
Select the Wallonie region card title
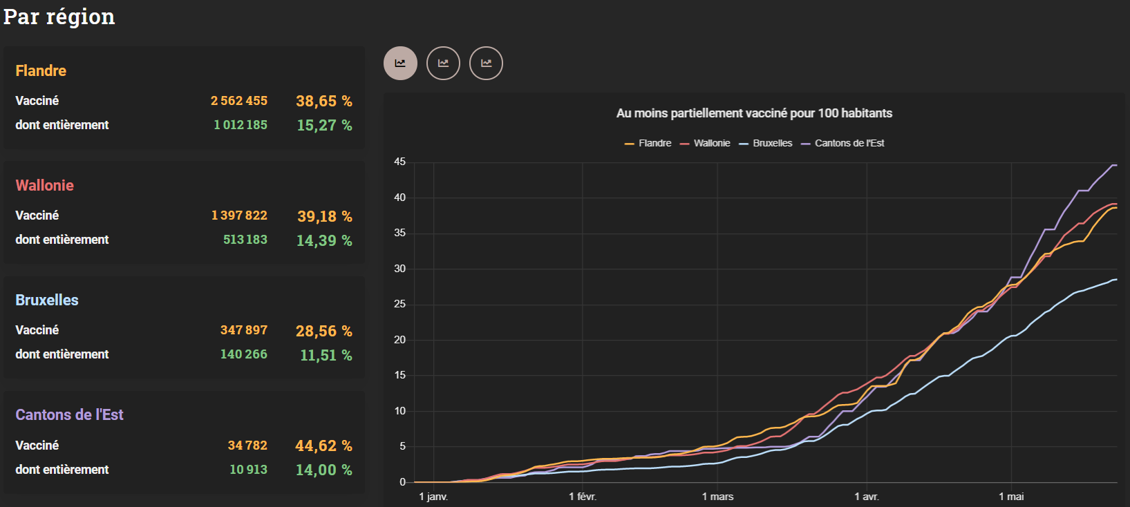pos(44,185)
